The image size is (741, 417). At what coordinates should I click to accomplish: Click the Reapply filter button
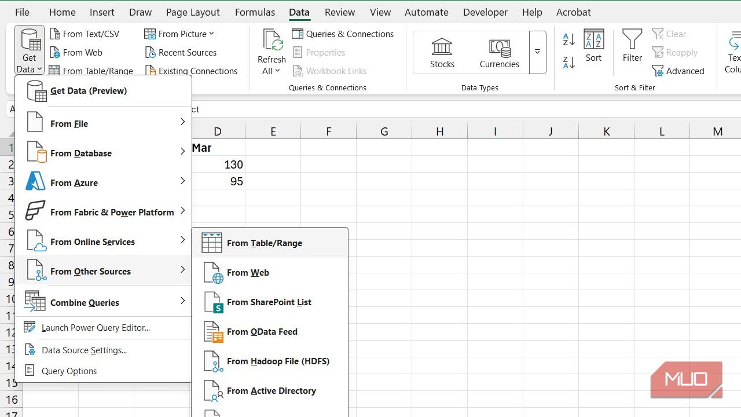coord(674,53)
